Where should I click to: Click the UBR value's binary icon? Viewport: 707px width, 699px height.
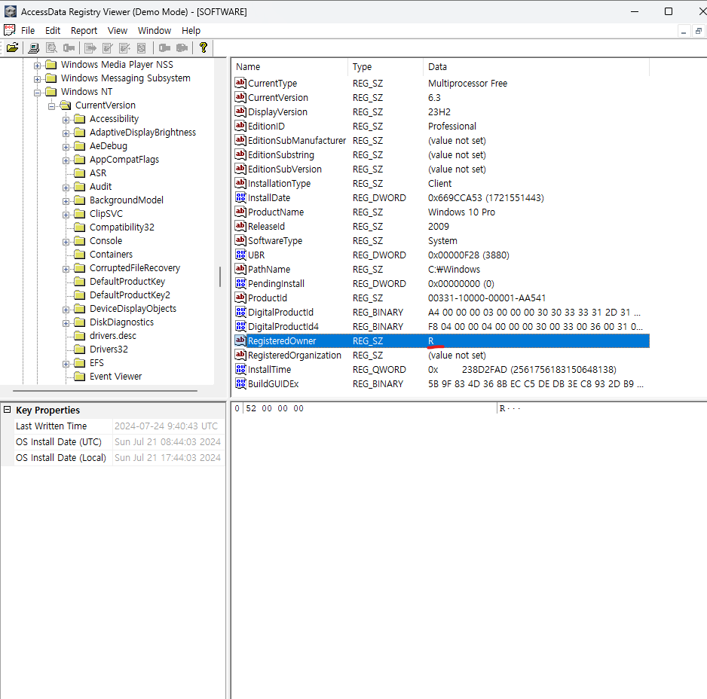pos(240,255)
